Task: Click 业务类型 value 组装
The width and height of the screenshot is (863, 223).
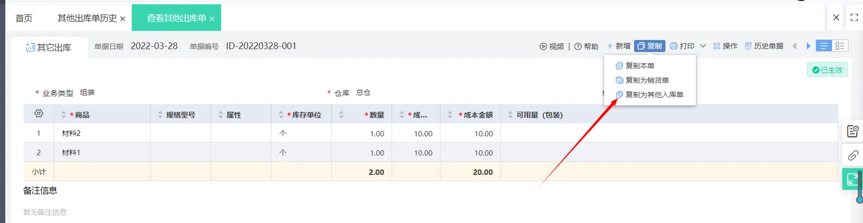Action: (x=87, y=92)
